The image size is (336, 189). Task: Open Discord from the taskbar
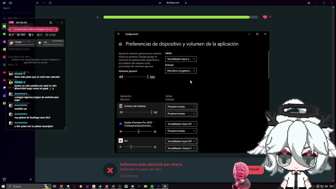click(x=133, y=186)
